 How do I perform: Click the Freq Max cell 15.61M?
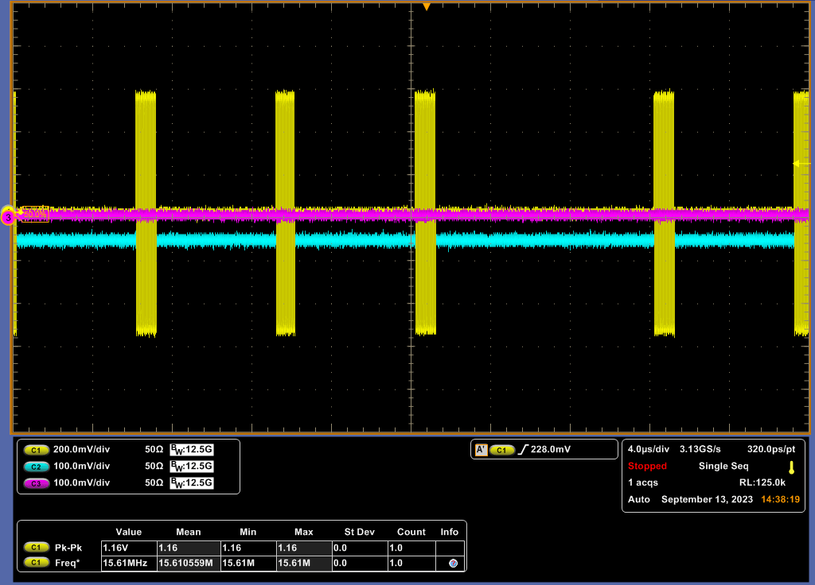305,564
